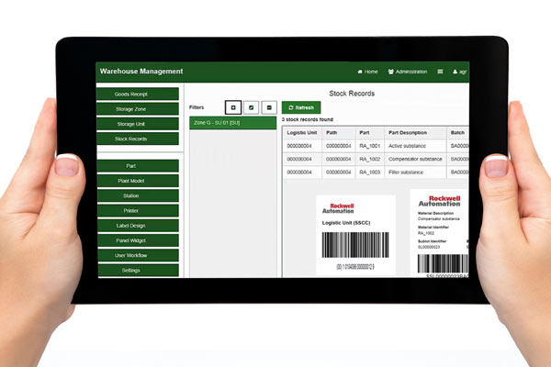The image size is (551, 367).
Task: Click the Compensator substance description cell
Action: [415, 159]
